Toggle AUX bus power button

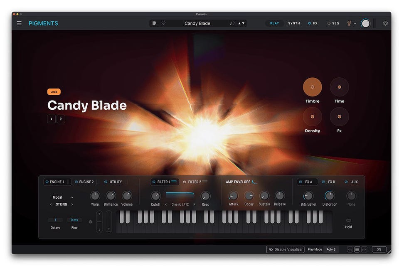coord(346,182)
